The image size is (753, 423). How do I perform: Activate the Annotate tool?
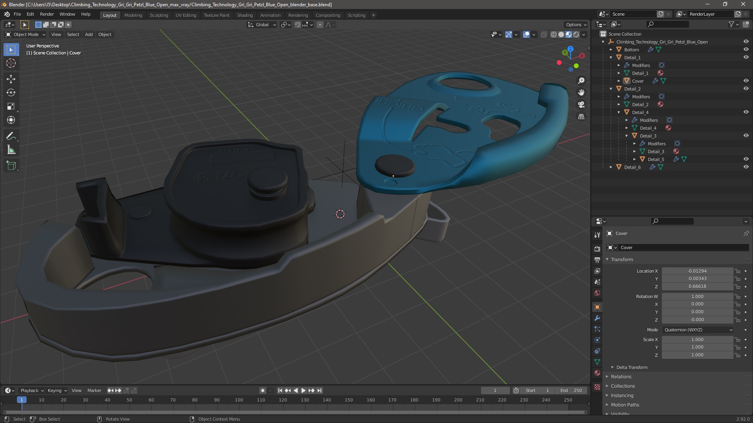coord(11,136)
